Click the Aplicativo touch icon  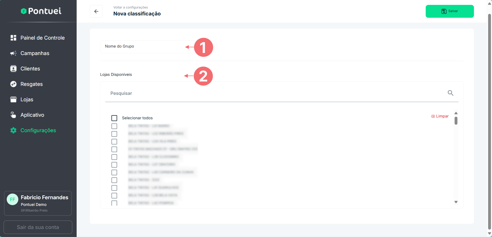pos(13,115)
